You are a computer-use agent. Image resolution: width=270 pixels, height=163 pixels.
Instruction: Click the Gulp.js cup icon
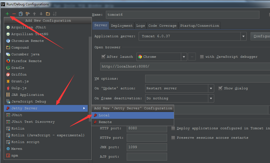(x=8, y=88)
